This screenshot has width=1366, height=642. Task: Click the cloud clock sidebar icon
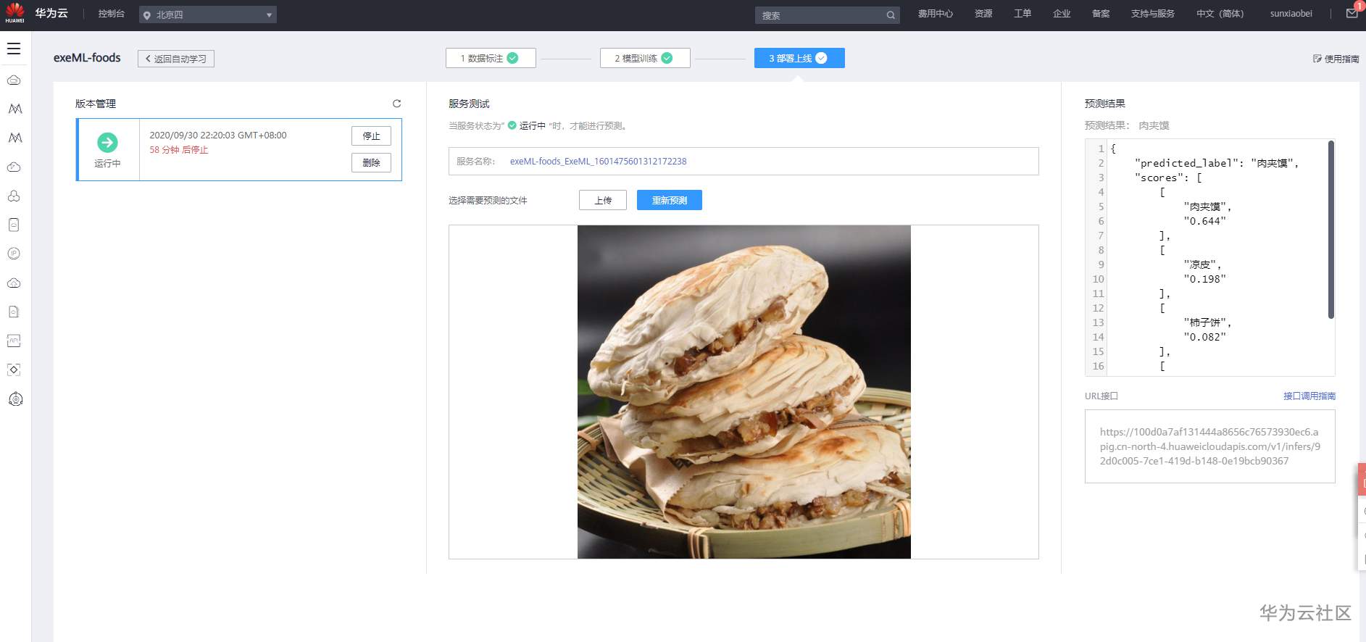[x=14, y=167]
